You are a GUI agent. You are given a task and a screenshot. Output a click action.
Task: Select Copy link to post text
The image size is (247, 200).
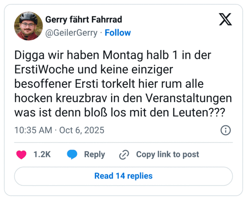click(167, 155)
